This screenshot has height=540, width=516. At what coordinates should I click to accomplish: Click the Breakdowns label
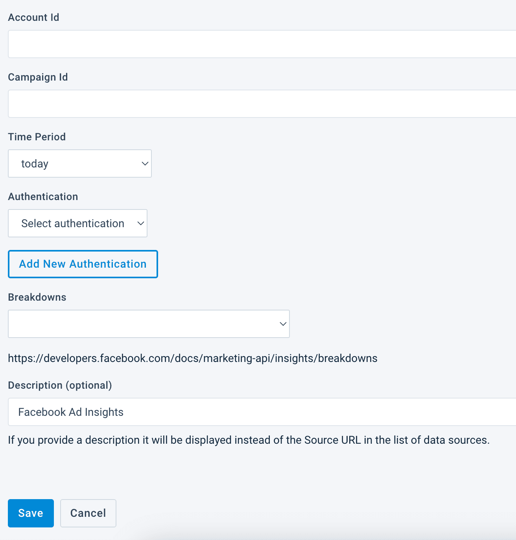coord(37,297)
